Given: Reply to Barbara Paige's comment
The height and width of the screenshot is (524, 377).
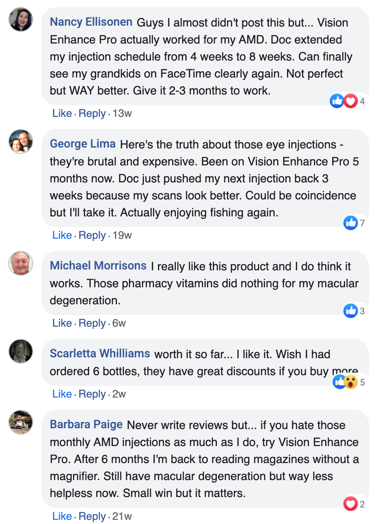Looking at the screenshot, I should pos(92,516).
